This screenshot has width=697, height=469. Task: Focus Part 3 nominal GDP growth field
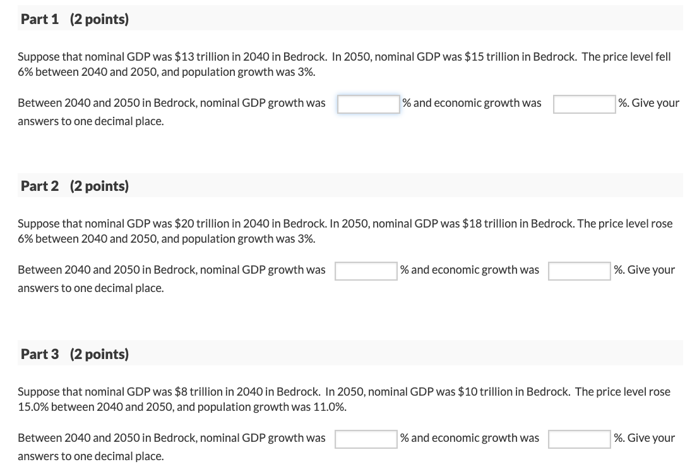(366, 439)
